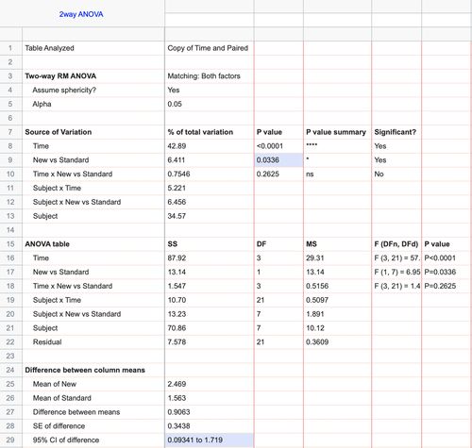Select the Alpha value 0.05

click(209, 104)
